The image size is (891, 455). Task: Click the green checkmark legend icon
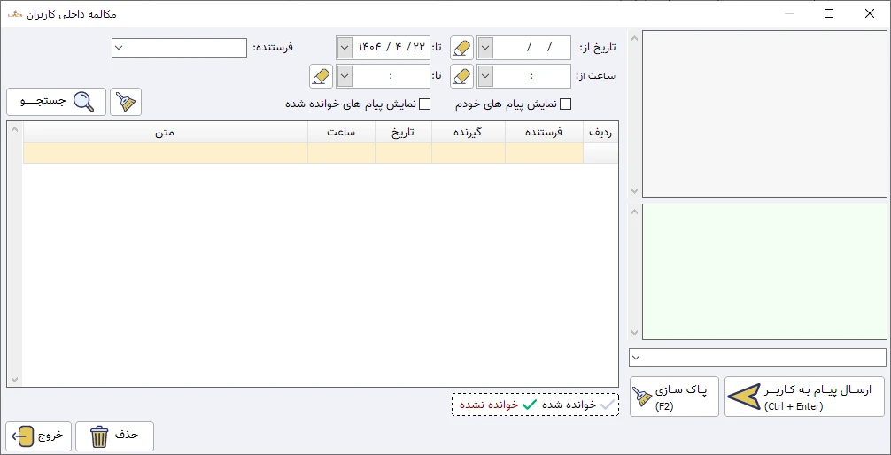(x=530, y=405)
